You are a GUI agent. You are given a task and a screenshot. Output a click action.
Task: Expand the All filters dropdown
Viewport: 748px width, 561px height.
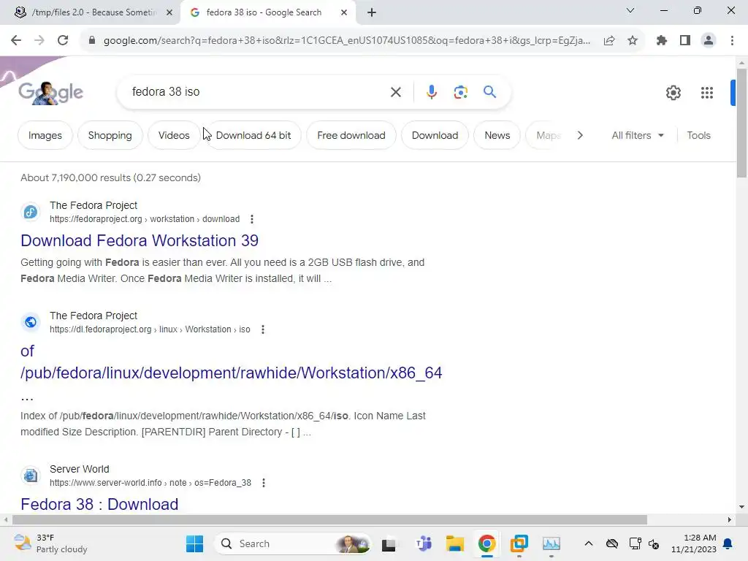[637, 135]
